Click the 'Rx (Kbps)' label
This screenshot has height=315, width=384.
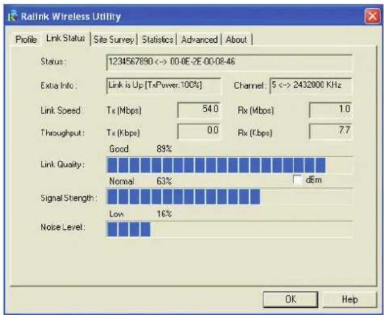(x=255, y=133)
